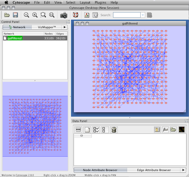Delete attribute using the trash can icon

click(114, 129)
